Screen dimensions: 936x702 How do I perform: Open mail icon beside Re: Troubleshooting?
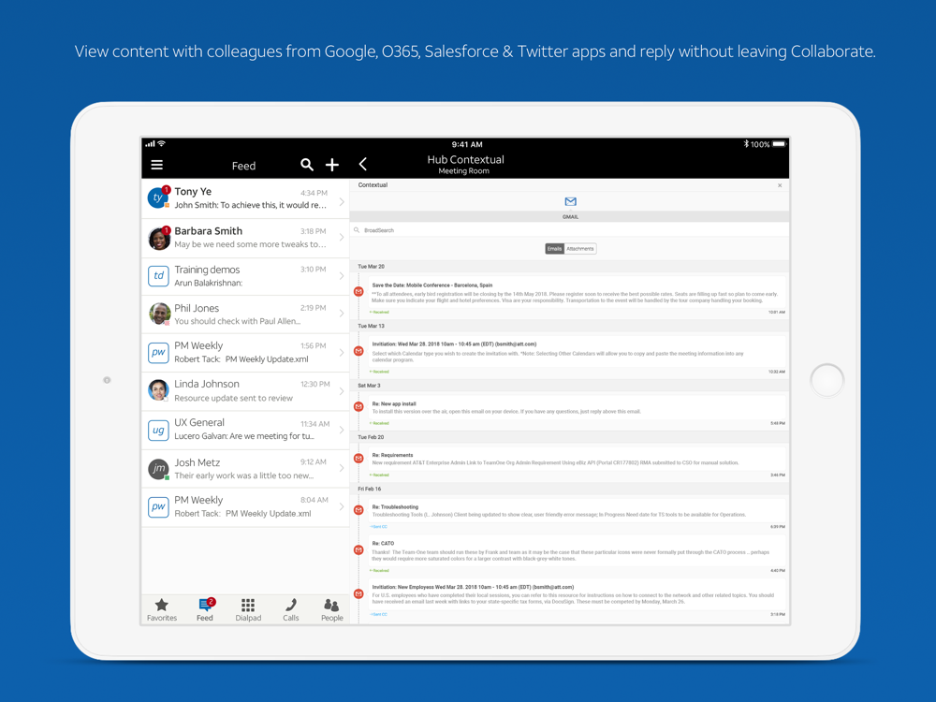pos(358,510)
